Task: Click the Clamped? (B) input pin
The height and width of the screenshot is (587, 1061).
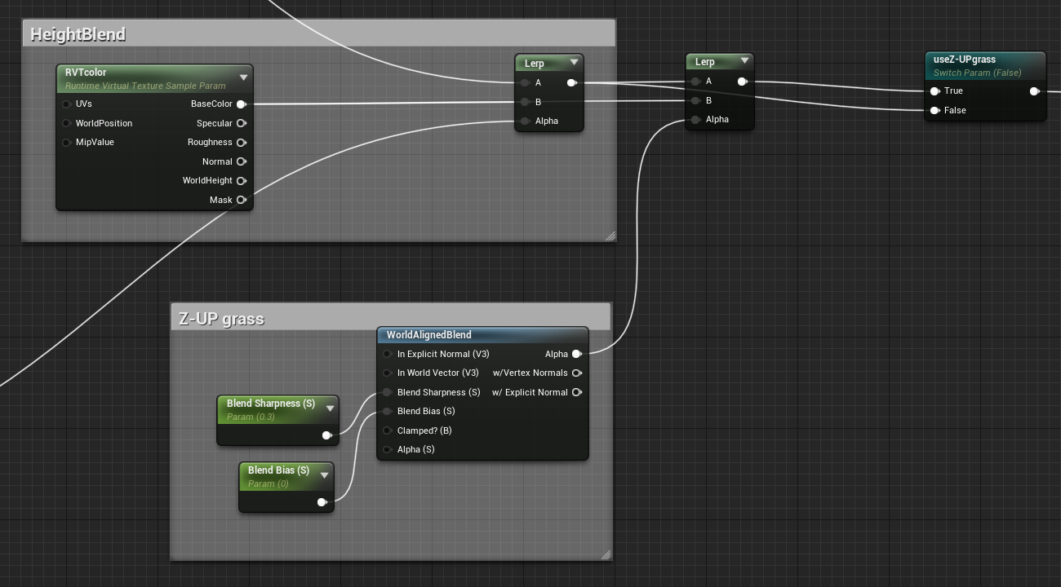Action: point(388,430)
